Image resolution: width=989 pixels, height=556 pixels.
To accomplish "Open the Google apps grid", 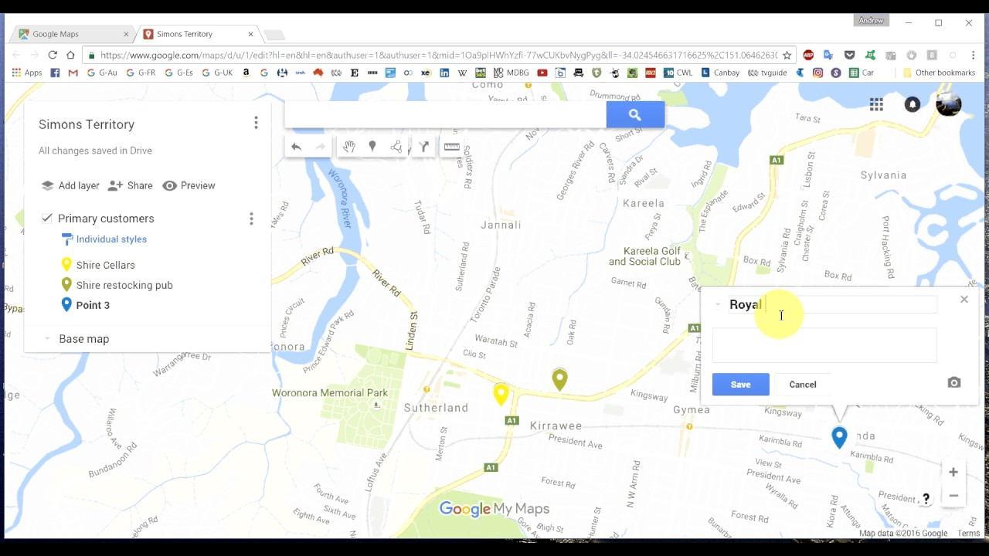I will [876, 105].
